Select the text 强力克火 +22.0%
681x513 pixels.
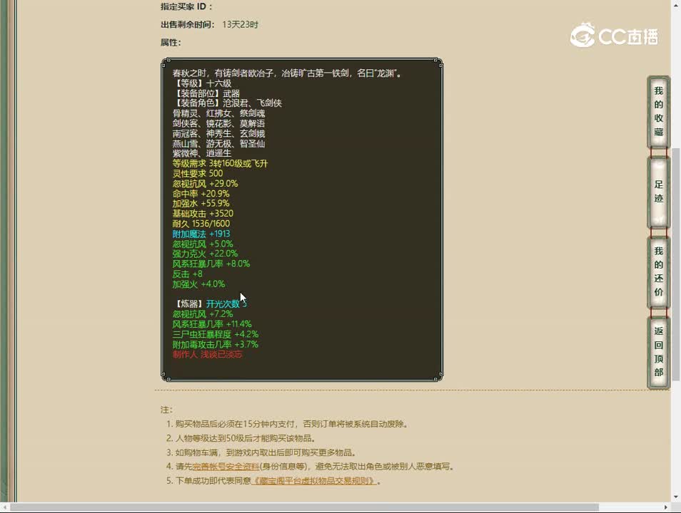tap(205, 254)
